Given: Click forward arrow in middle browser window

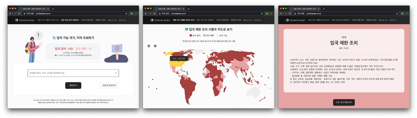Looking at the screenshot, I should pyautogui.click(x=151, y=14).
